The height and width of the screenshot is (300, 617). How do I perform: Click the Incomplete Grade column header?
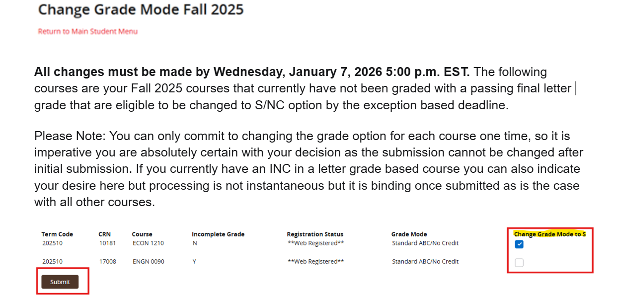[x=218, y=234]
